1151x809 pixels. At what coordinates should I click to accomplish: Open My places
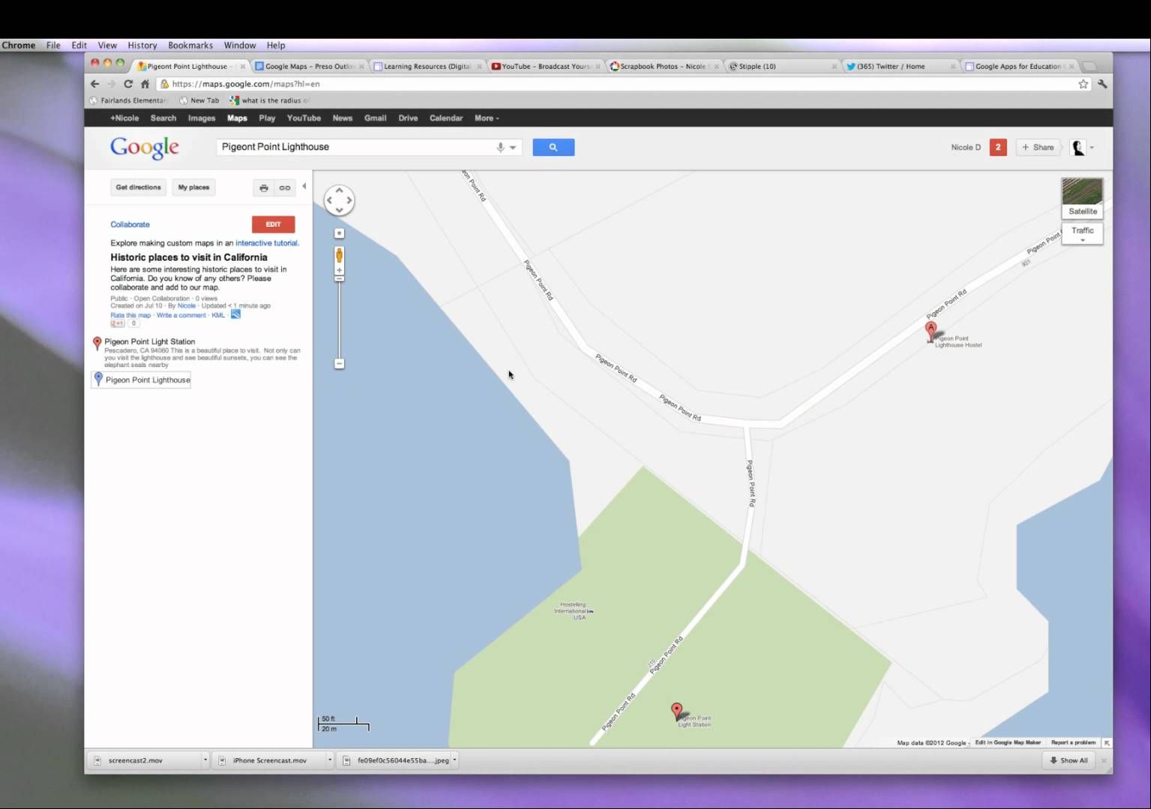point(193,187)
